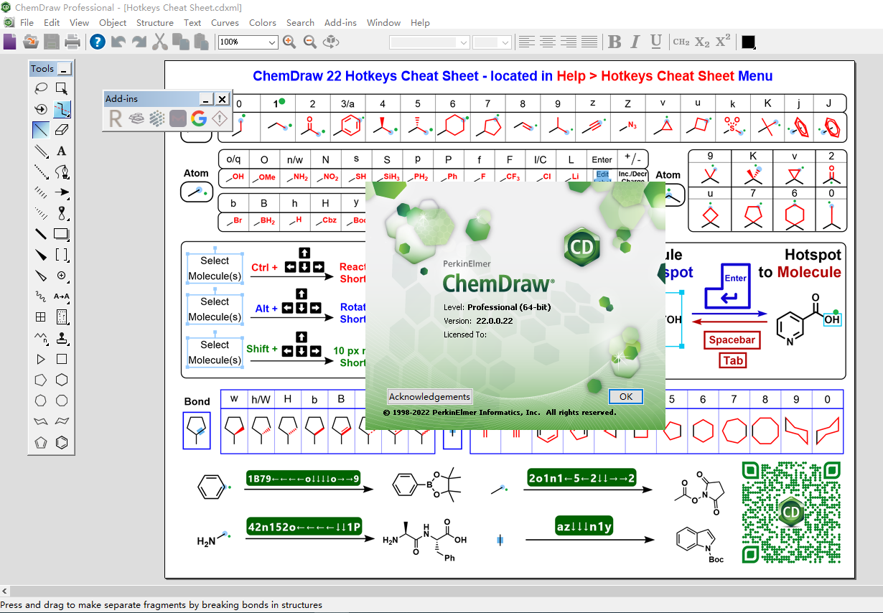Click the Version: 22.0.0.22 text
Screen dimensions: 883x613
(478, 320)
